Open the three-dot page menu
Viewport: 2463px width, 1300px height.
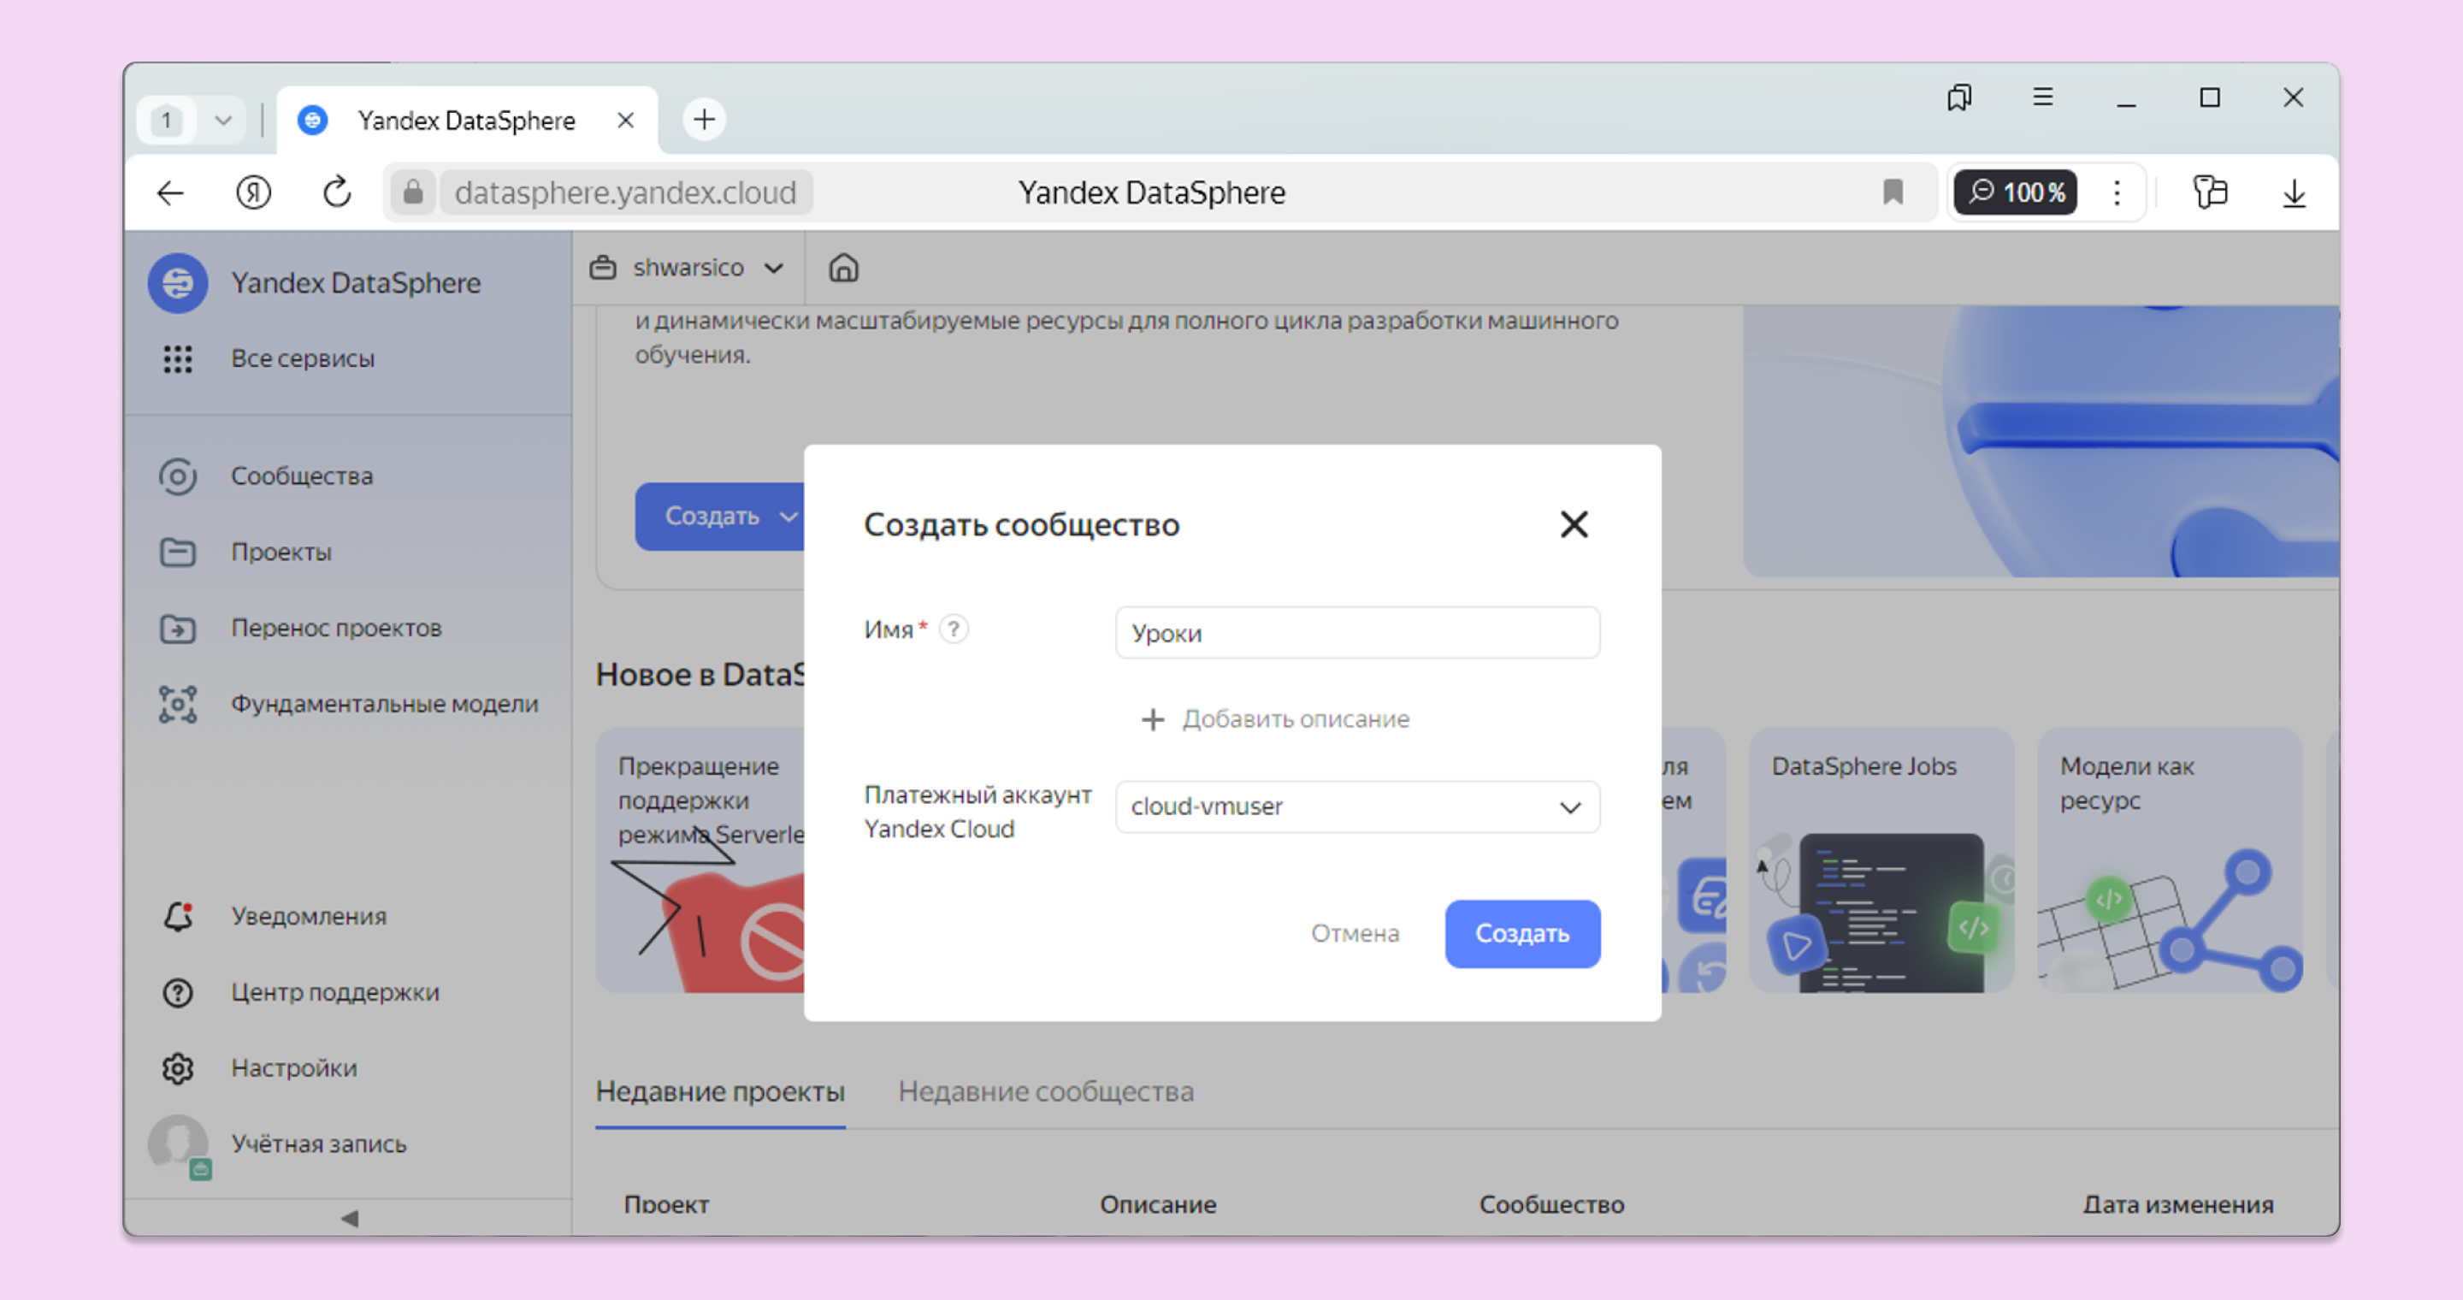(x=2117, y=192)
